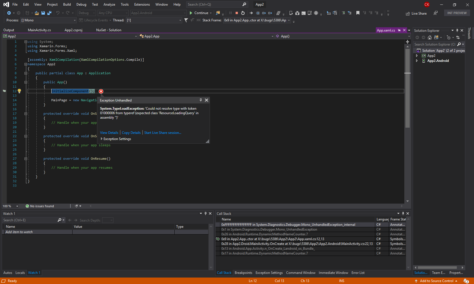The width and height of the screenshot is (474, 284).
Task: Toggle auto-hide pin on Solution Explorer
Action: tap(457, 30)
